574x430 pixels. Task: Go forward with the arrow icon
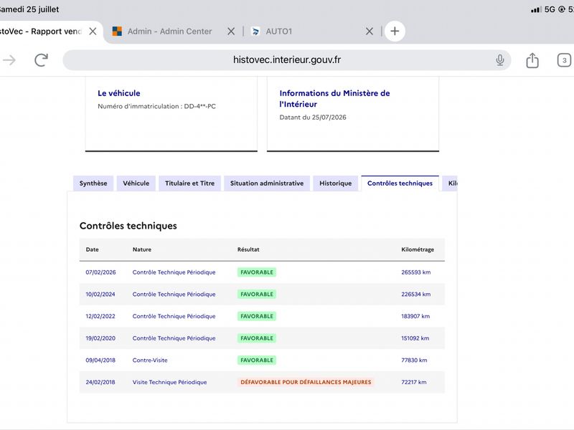[9, 60]
